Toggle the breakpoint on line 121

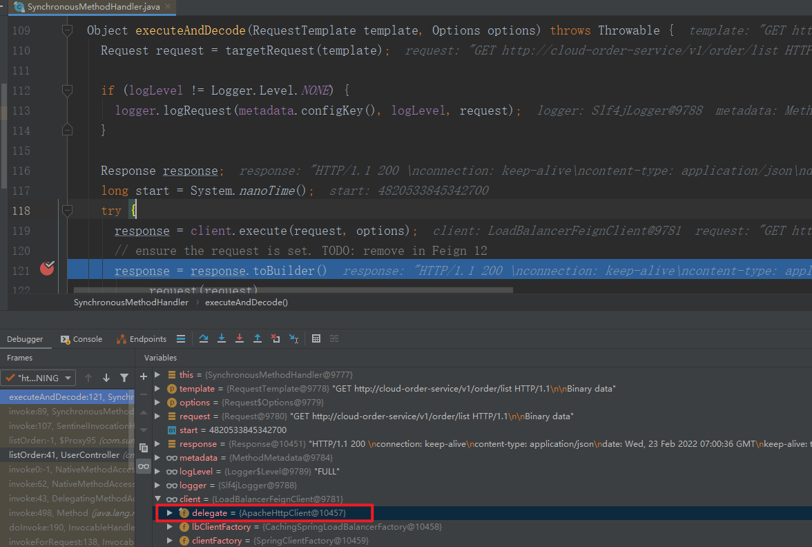coord(47,269)
